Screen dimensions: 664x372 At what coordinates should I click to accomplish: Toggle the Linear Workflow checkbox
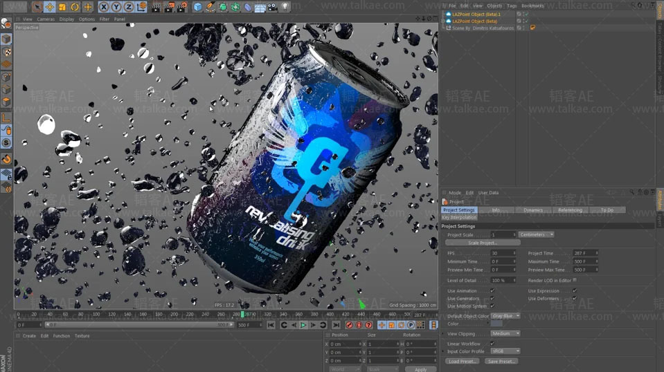(492, 344)
